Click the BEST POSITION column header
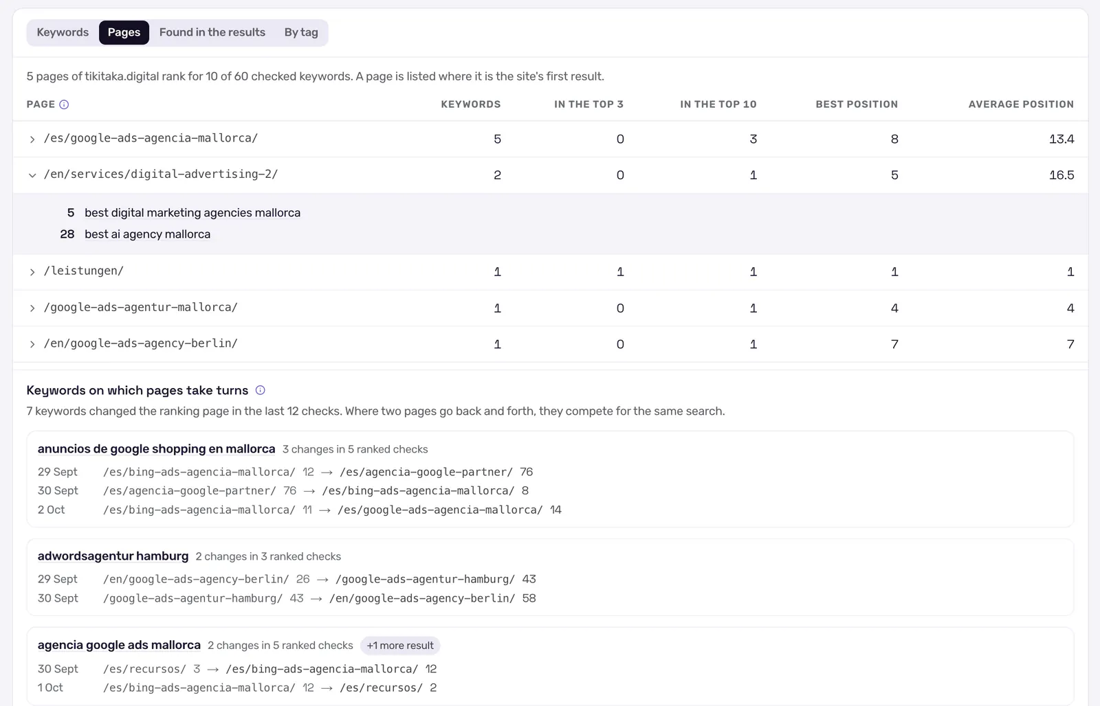1100x706 pixels. point(857,104)
